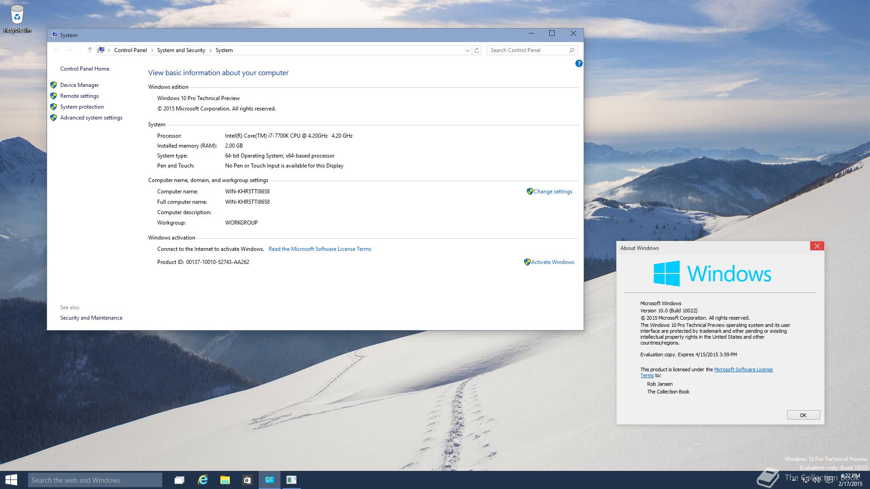Open the address bar history dropdown
Viewport: 870px width, 489px height.
tap(468, 50)
